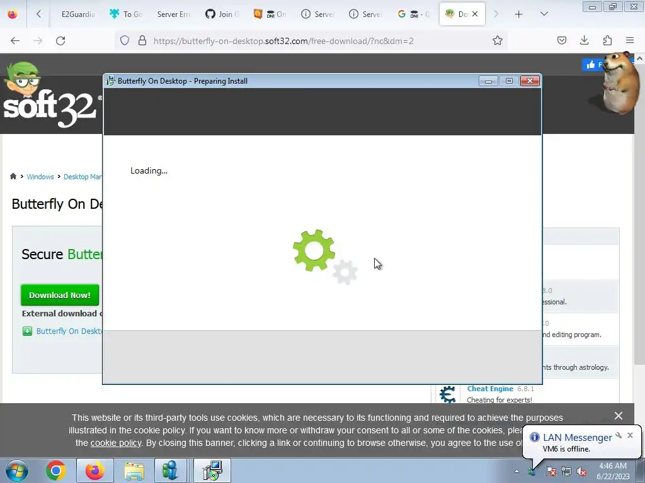Click the action center flag tray icon
The image size is (645, 483).
pos(551,472)
